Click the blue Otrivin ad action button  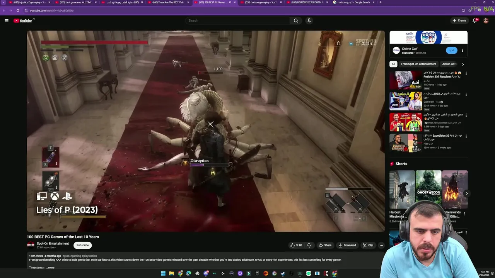click(x=452, y=50)
